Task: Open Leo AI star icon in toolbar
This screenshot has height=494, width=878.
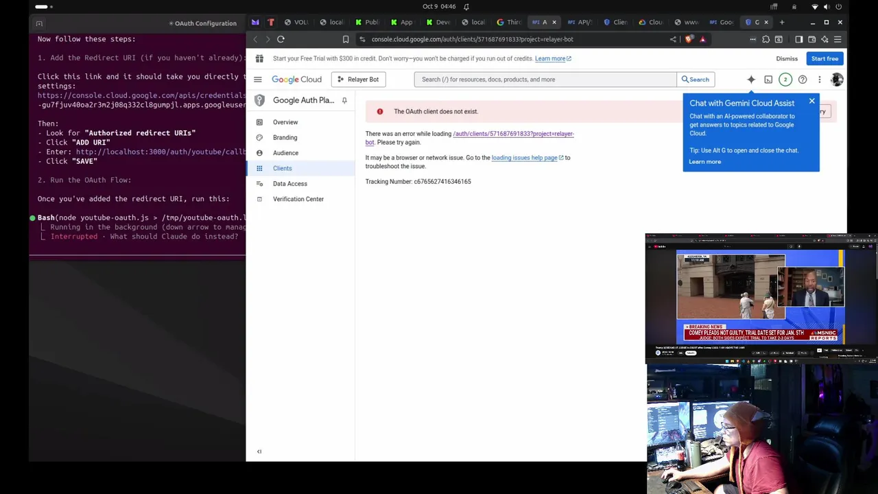Action: 824,39
